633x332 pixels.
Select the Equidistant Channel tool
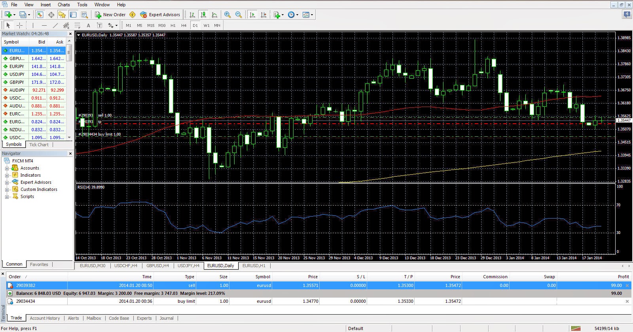pos(66,25)
